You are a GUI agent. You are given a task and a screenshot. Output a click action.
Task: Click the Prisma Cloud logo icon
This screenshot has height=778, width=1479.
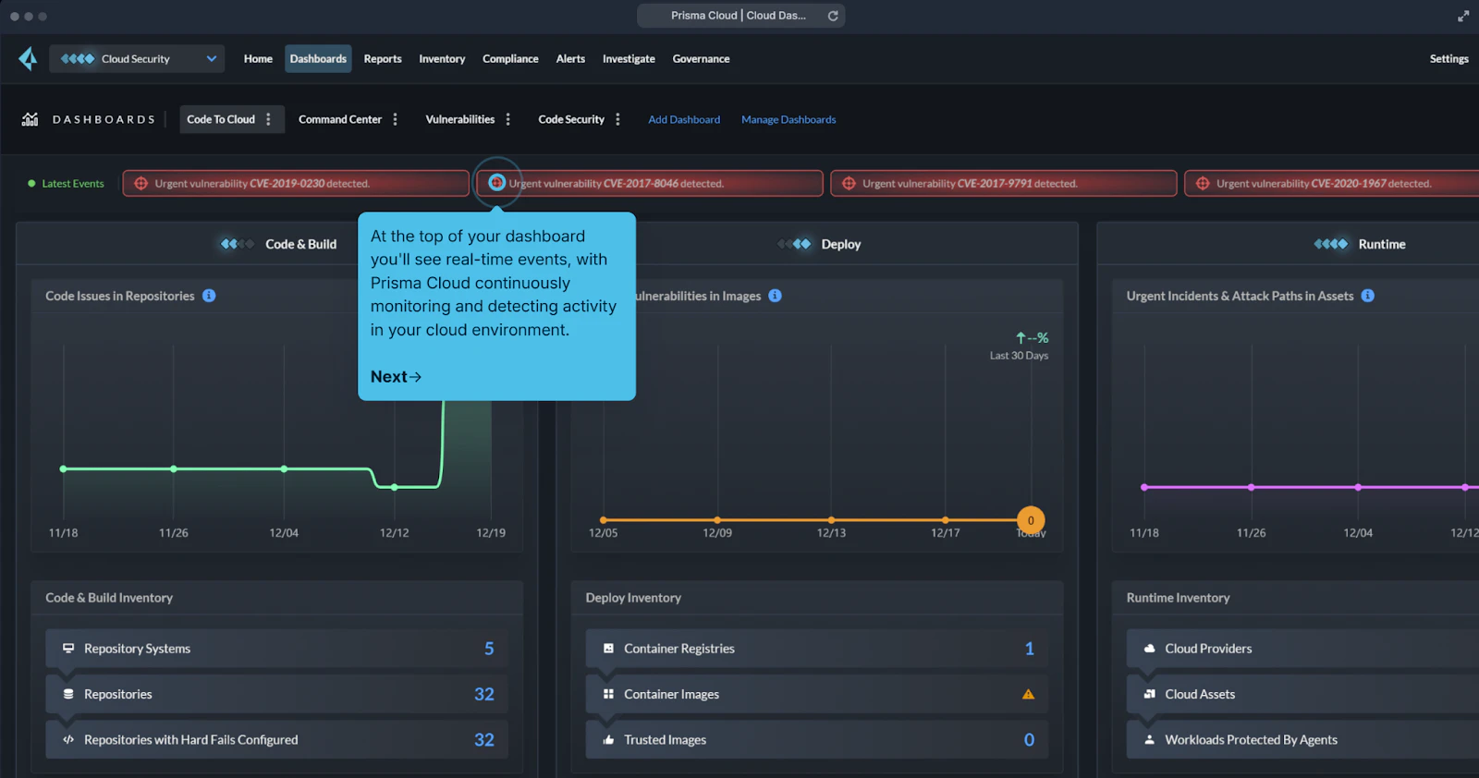click(28, 58)
